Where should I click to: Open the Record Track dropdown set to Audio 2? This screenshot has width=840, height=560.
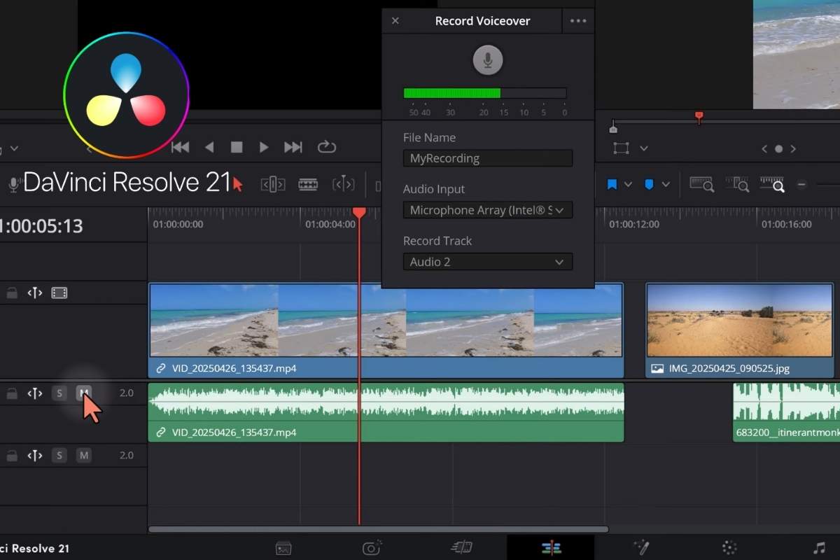tap(488, 262)
